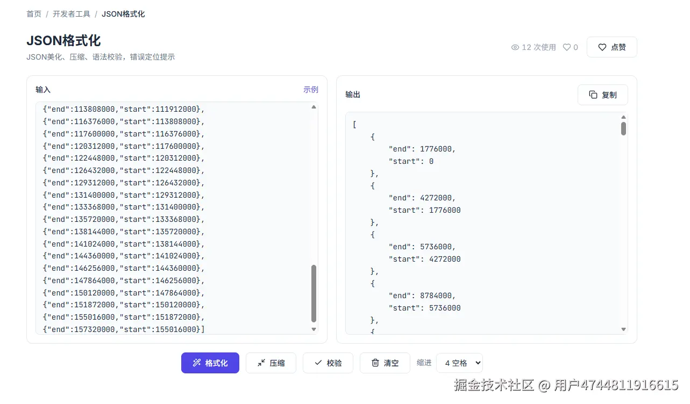Click the 输出 panel label
Screen dimensions: 690x404
pos(353,95)
